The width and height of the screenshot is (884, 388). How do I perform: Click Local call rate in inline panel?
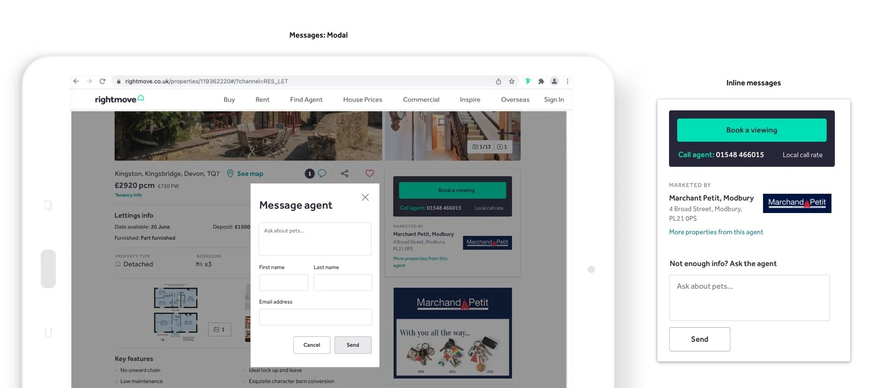coord(803,155)
